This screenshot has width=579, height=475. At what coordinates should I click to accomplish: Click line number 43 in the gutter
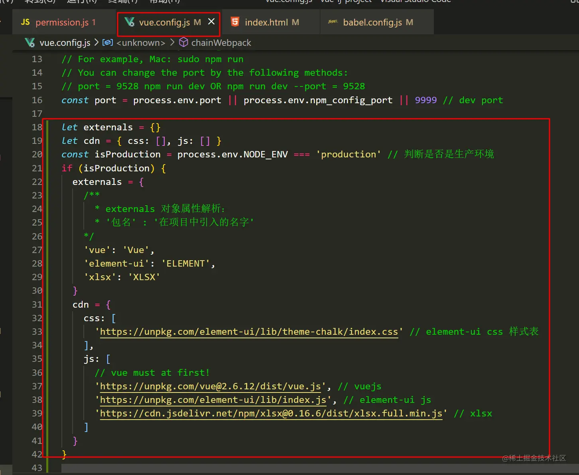(x=37, y=468)
